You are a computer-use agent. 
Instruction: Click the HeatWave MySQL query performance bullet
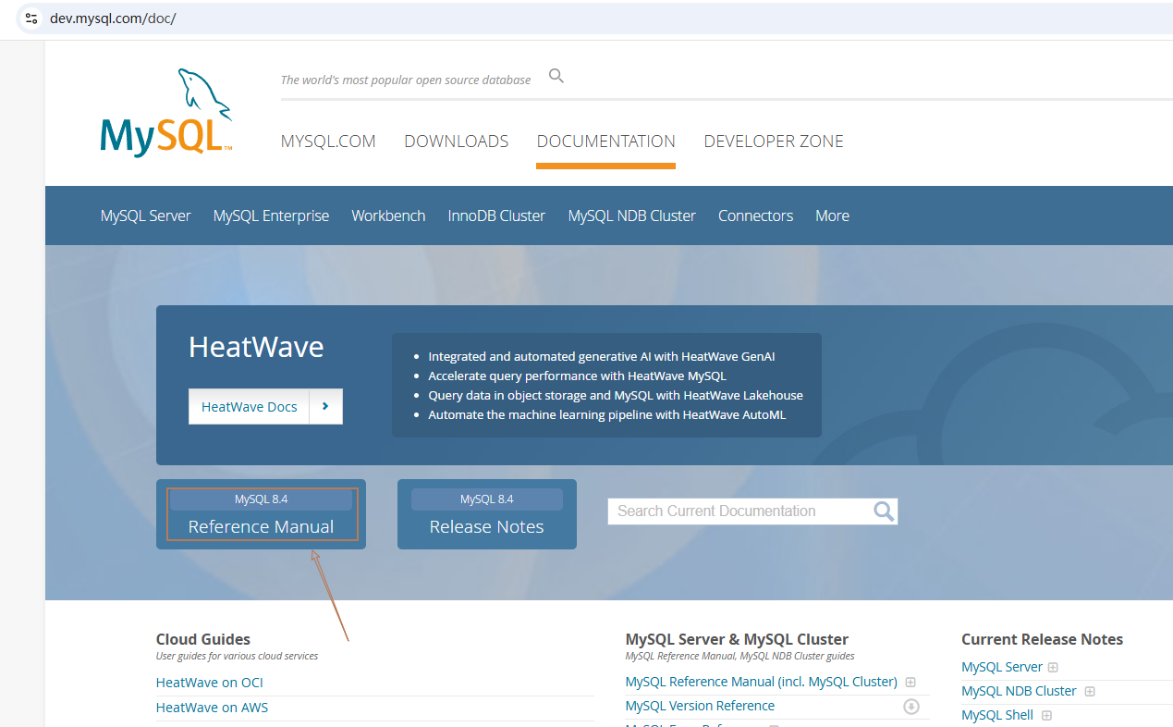(577, 376)
